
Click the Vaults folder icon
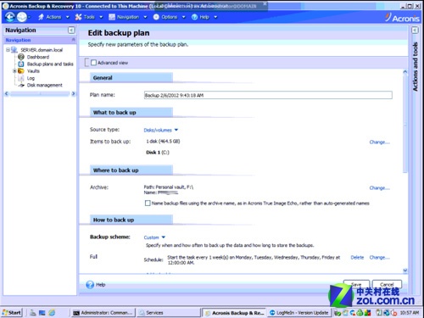coord(21,71)
